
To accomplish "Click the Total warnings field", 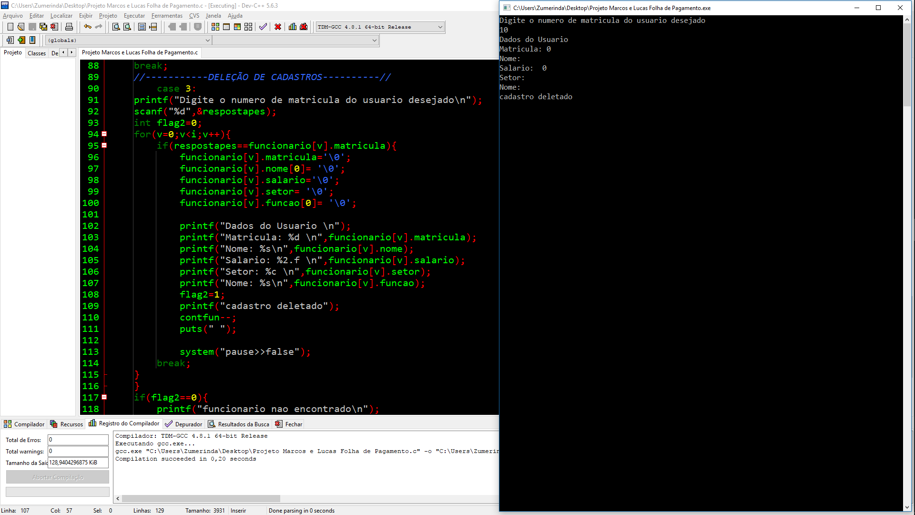I will [78, 451].
